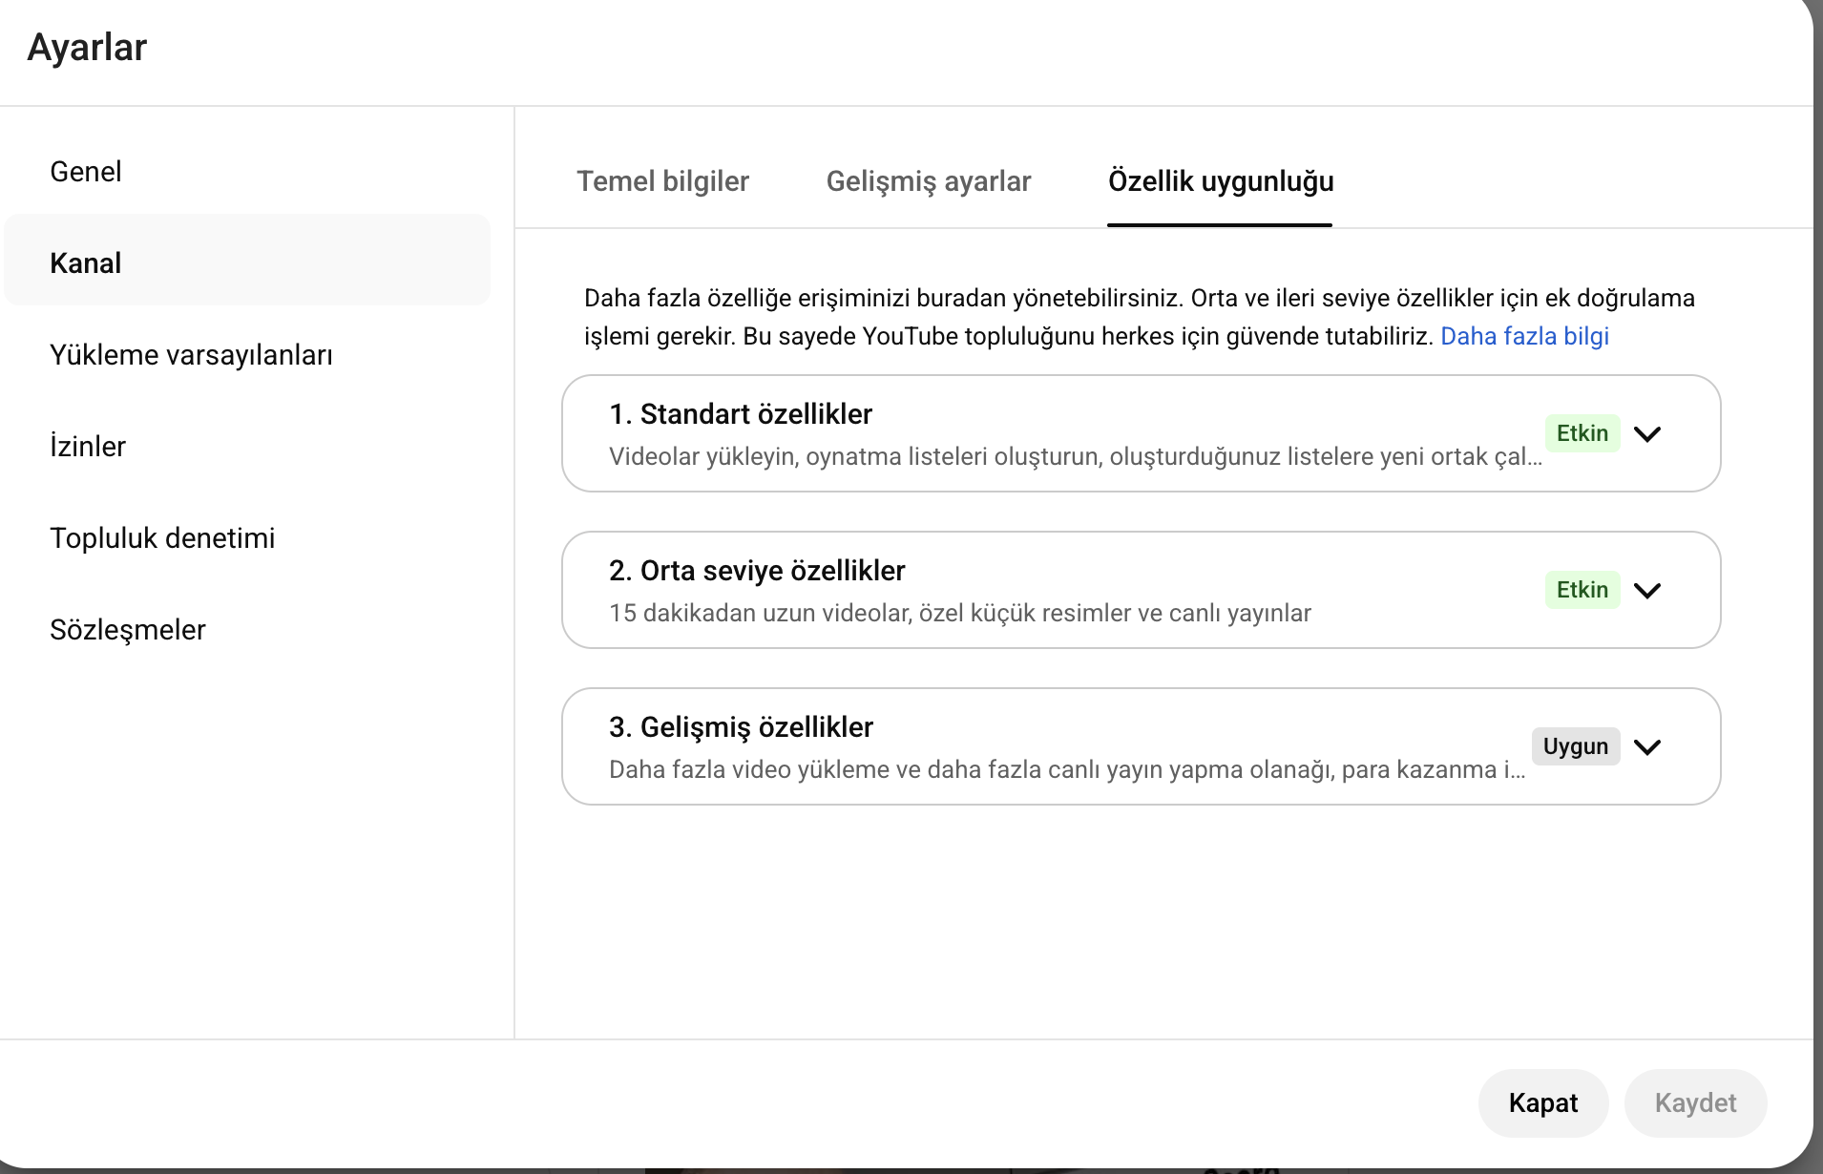Open Topluluk denetimi section

162,538
